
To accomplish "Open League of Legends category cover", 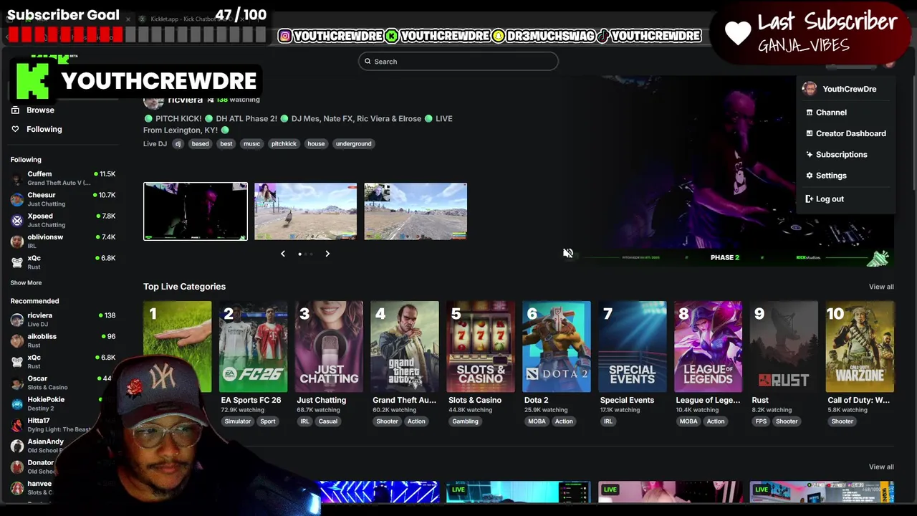I will tap(709, 347).
